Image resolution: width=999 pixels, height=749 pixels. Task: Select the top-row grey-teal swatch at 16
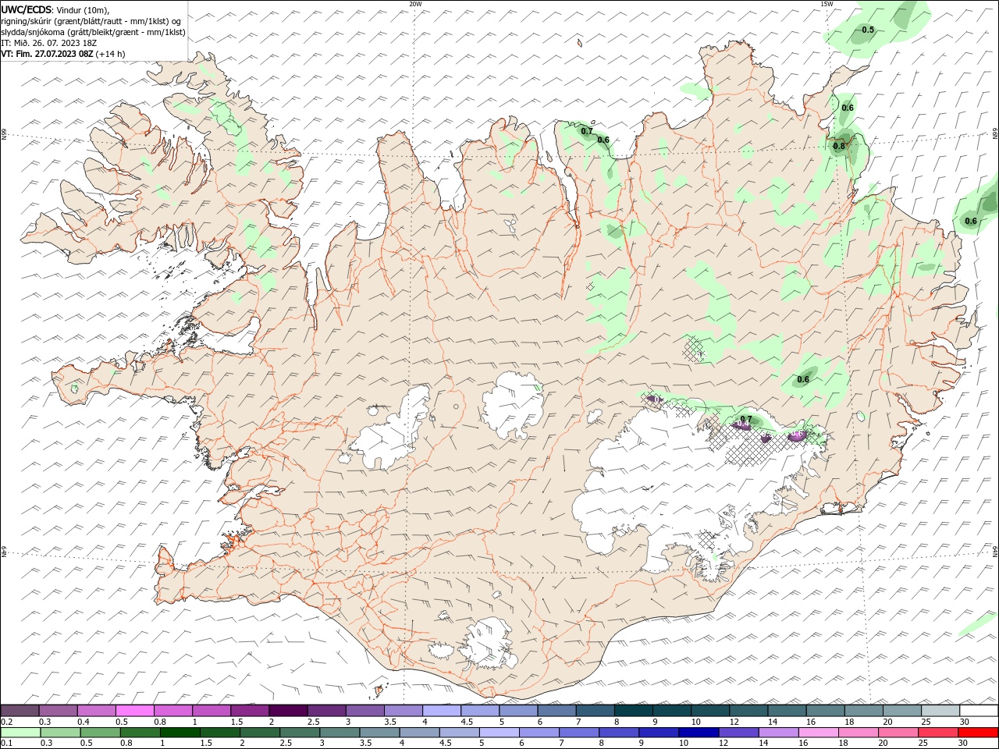[826, 711]
